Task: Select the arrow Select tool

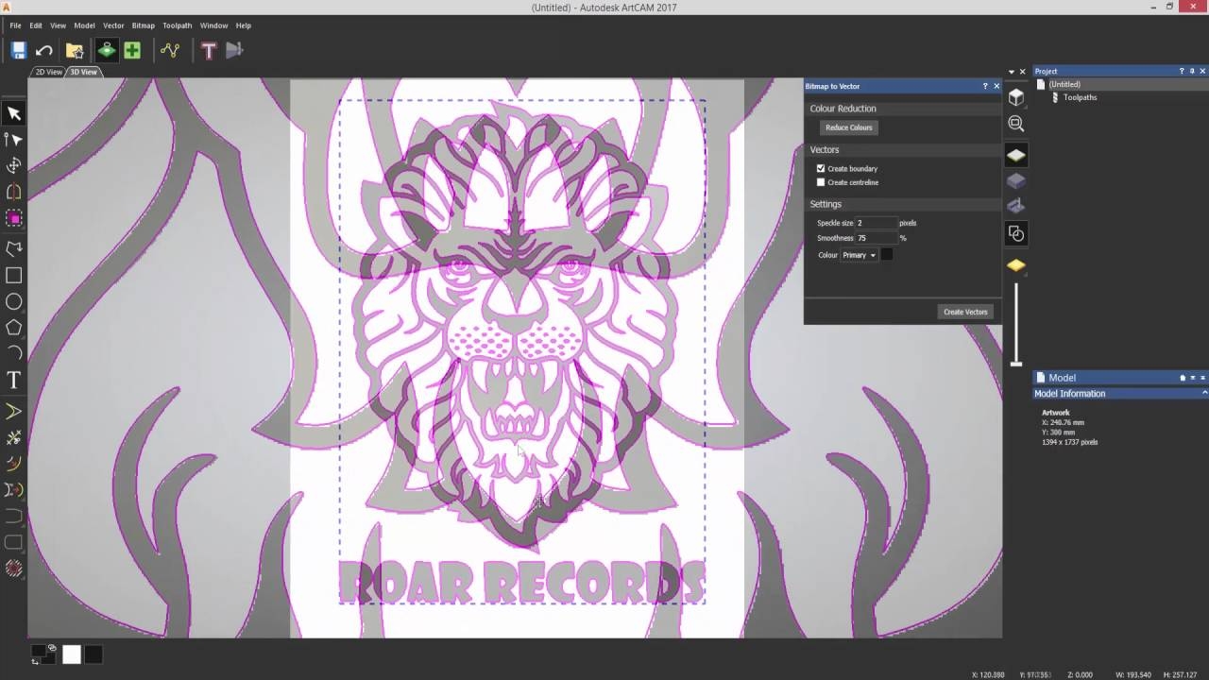Action: 14,113
